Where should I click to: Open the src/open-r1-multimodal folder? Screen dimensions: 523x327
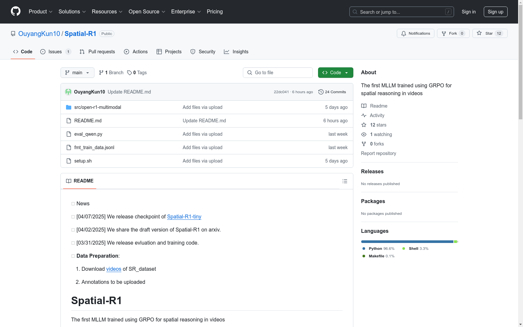98,107
